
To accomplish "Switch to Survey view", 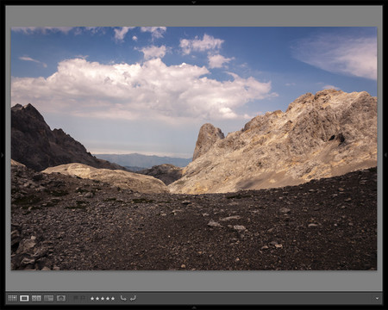I will 49,298.
